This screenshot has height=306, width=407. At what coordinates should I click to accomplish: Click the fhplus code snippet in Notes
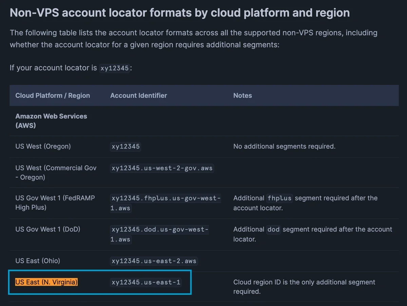pos(279,198)
